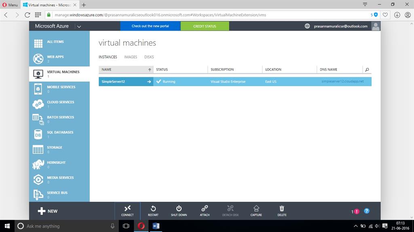Image resolution: width=414 pixels, height=232 pixels.
Task: Select the SimpleServer12 row name
Action: [x=113, y=82]
